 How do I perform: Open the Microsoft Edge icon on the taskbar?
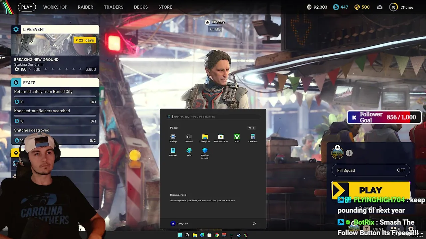tap(202, 235)
